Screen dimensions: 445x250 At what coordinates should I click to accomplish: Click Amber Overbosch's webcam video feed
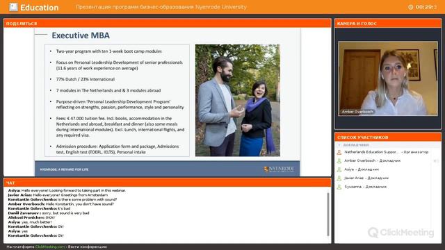pyautogui.click(x=388, y=78)
